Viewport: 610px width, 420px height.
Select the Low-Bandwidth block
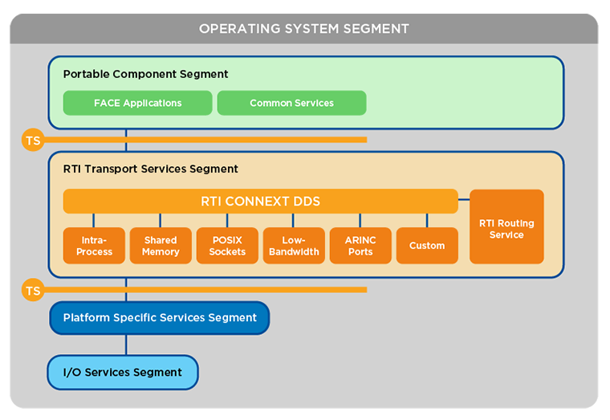[294, 246]
